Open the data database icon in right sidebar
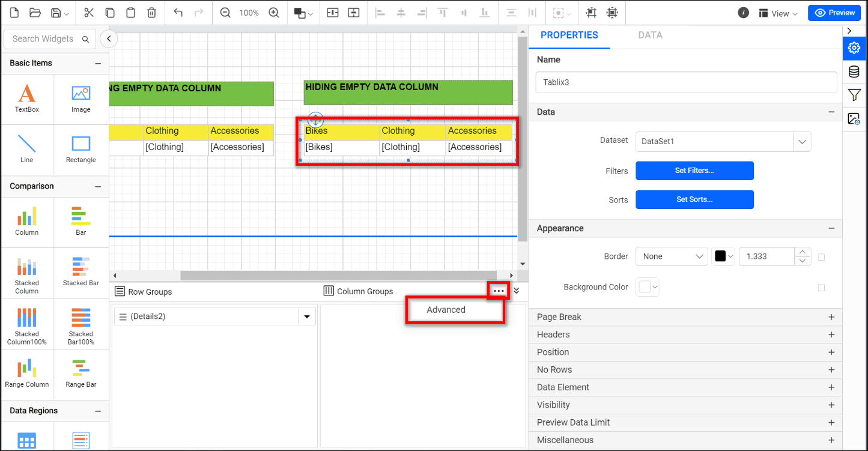The width and height of the screenshot is (868, 451). click(x=854, y=72)
